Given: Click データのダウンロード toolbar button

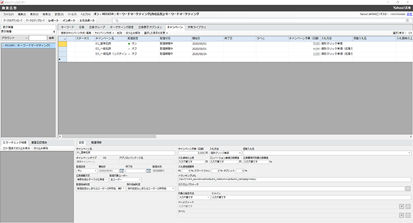Looking at the screenshot, I should point(12,21).
